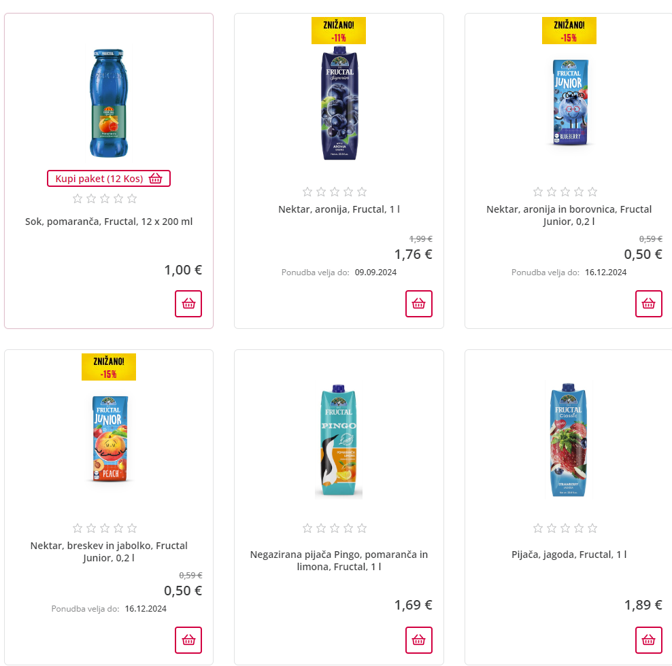Click star rating under orange juice bottle
The image size is (672, 666).
tap(105, 198)
